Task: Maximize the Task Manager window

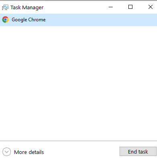Action: pyautogui.click(x=130, y=7)
